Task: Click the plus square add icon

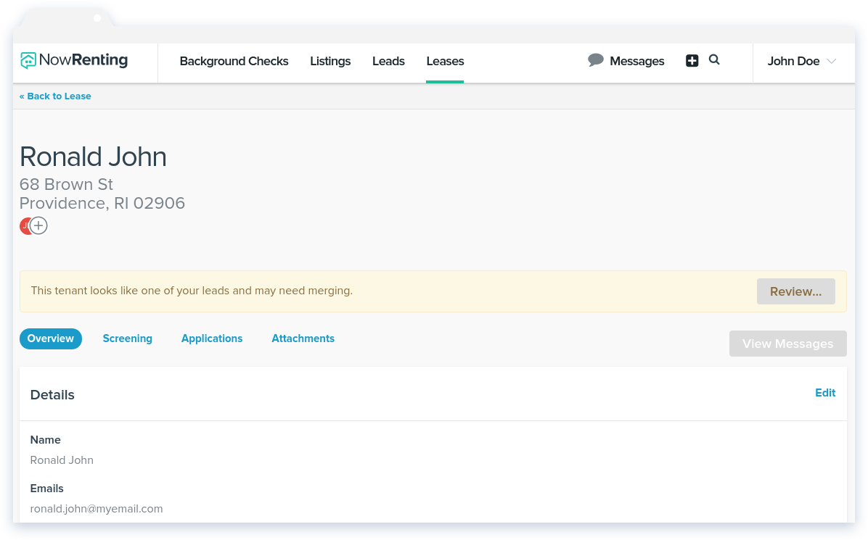Action: point(692,60)
